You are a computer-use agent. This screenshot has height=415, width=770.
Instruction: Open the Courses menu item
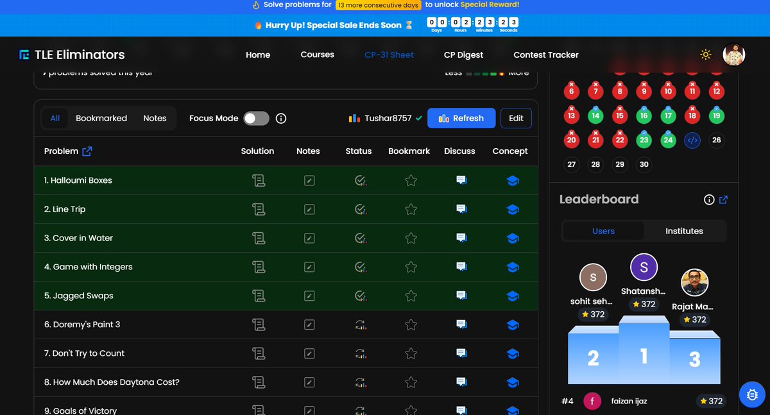tap(317, 55)
